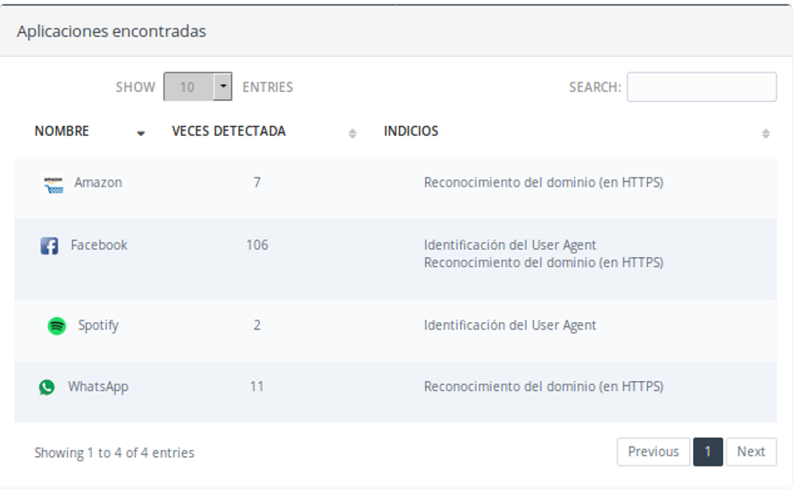Select the Facebook row name
Viewport: 800px width, 491px height.
pyautogui.click(x=99, y=245)
